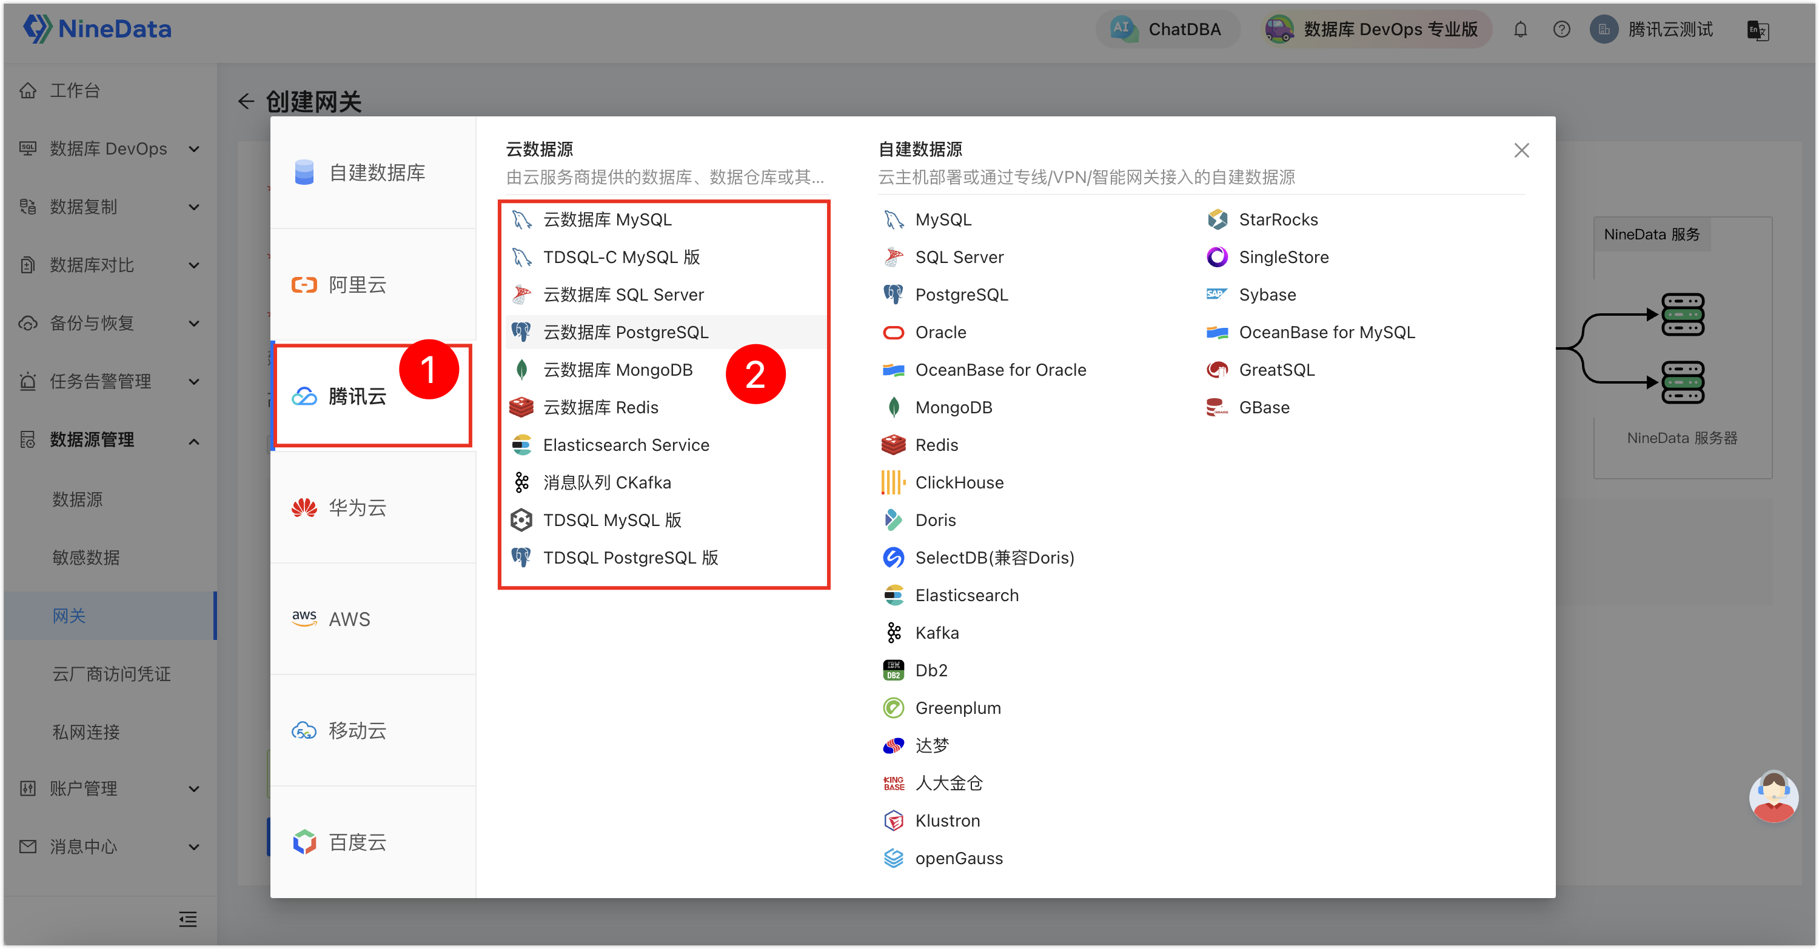Select the 腾讯云 category tab
The image size is (1819, 949).
tap(373, 396)
